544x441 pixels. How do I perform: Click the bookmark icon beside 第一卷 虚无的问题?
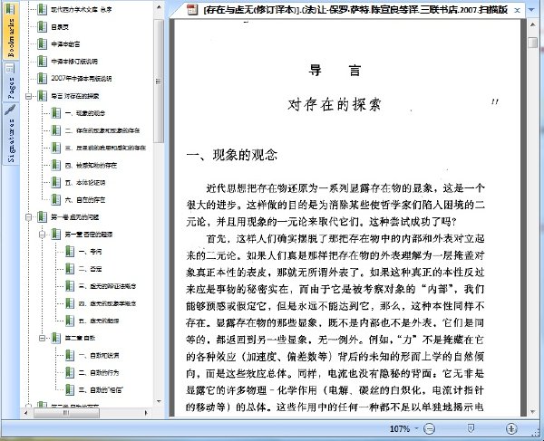click(42, 216)
